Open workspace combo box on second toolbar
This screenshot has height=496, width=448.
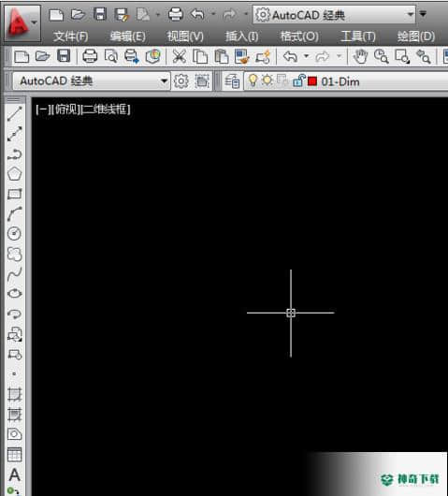[x=92, y=81]
